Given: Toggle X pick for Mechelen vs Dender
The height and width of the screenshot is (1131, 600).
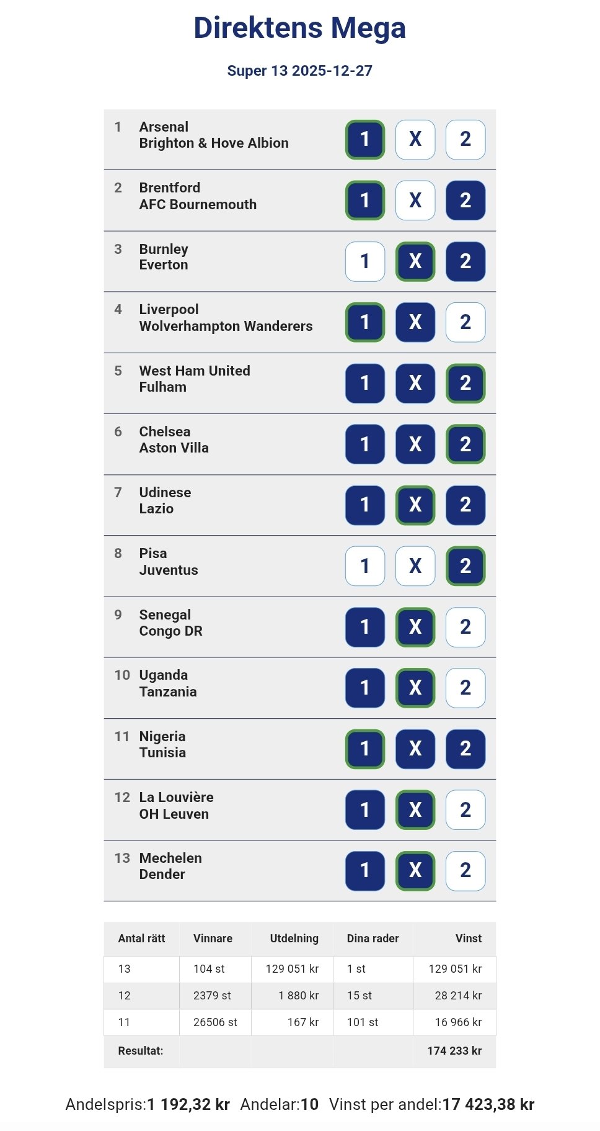Looking at the screenshot, I should tap(415, 870).
